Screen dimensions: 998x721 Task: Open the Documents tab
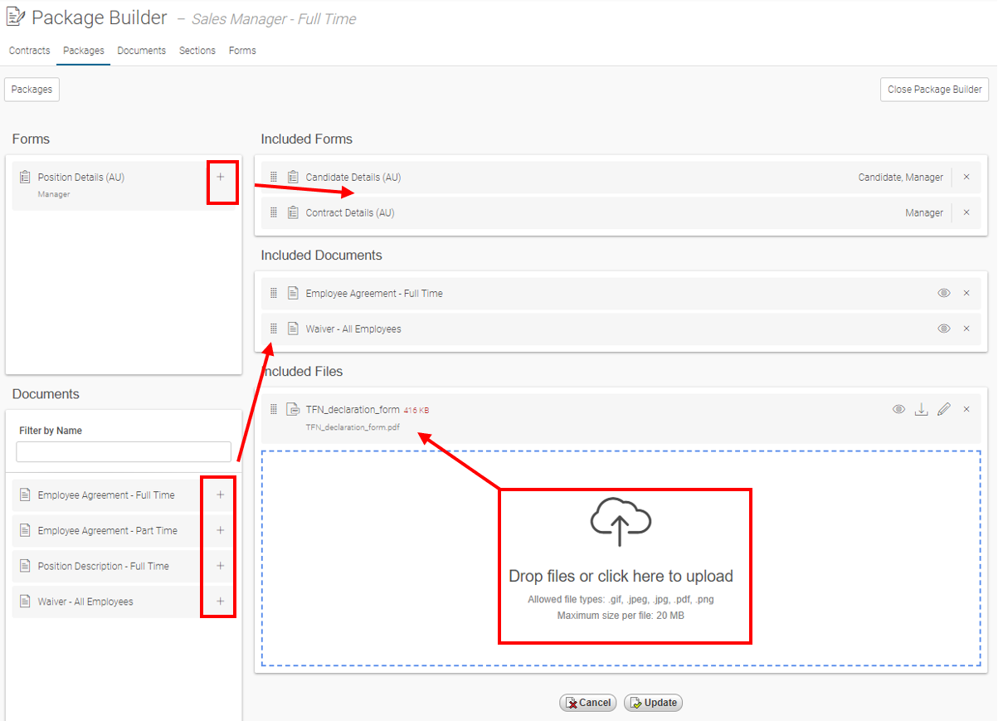(141, 51)
